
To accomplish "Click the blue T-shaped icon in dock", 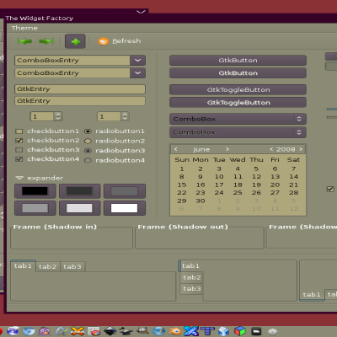I will pos(207,331).
